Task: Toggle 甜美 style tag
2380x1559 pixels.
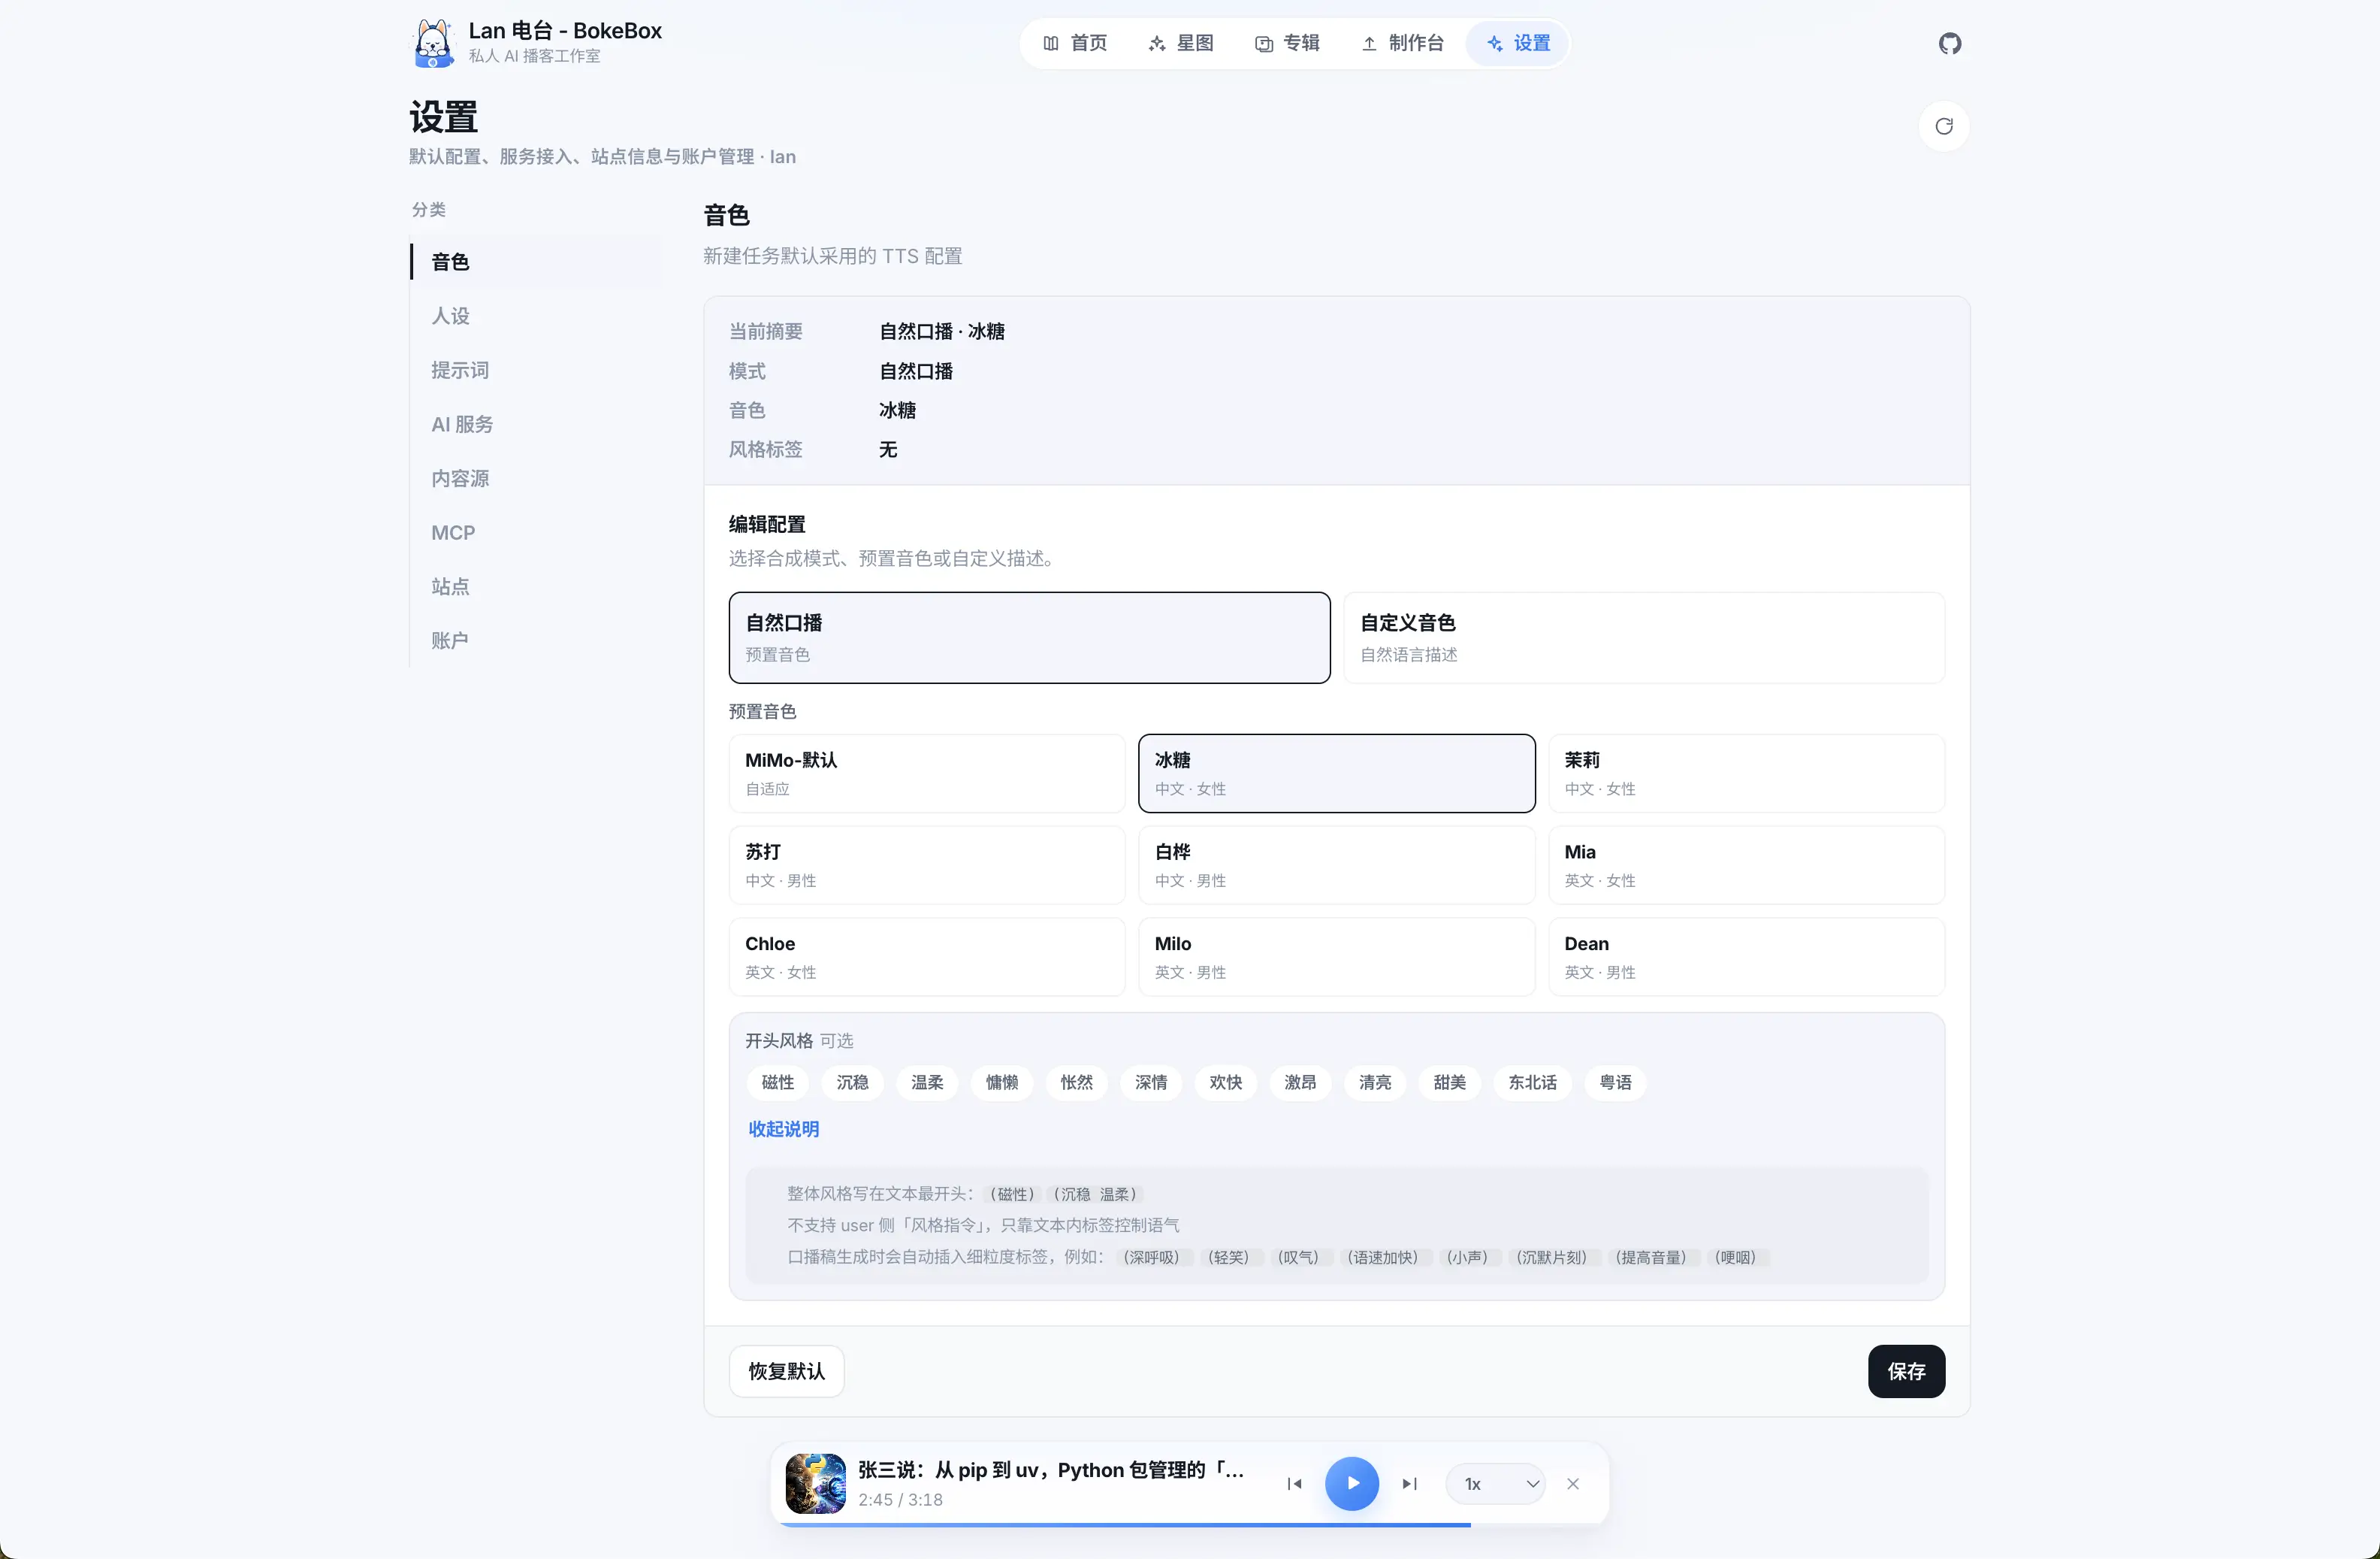Action: point(1449,1082)
